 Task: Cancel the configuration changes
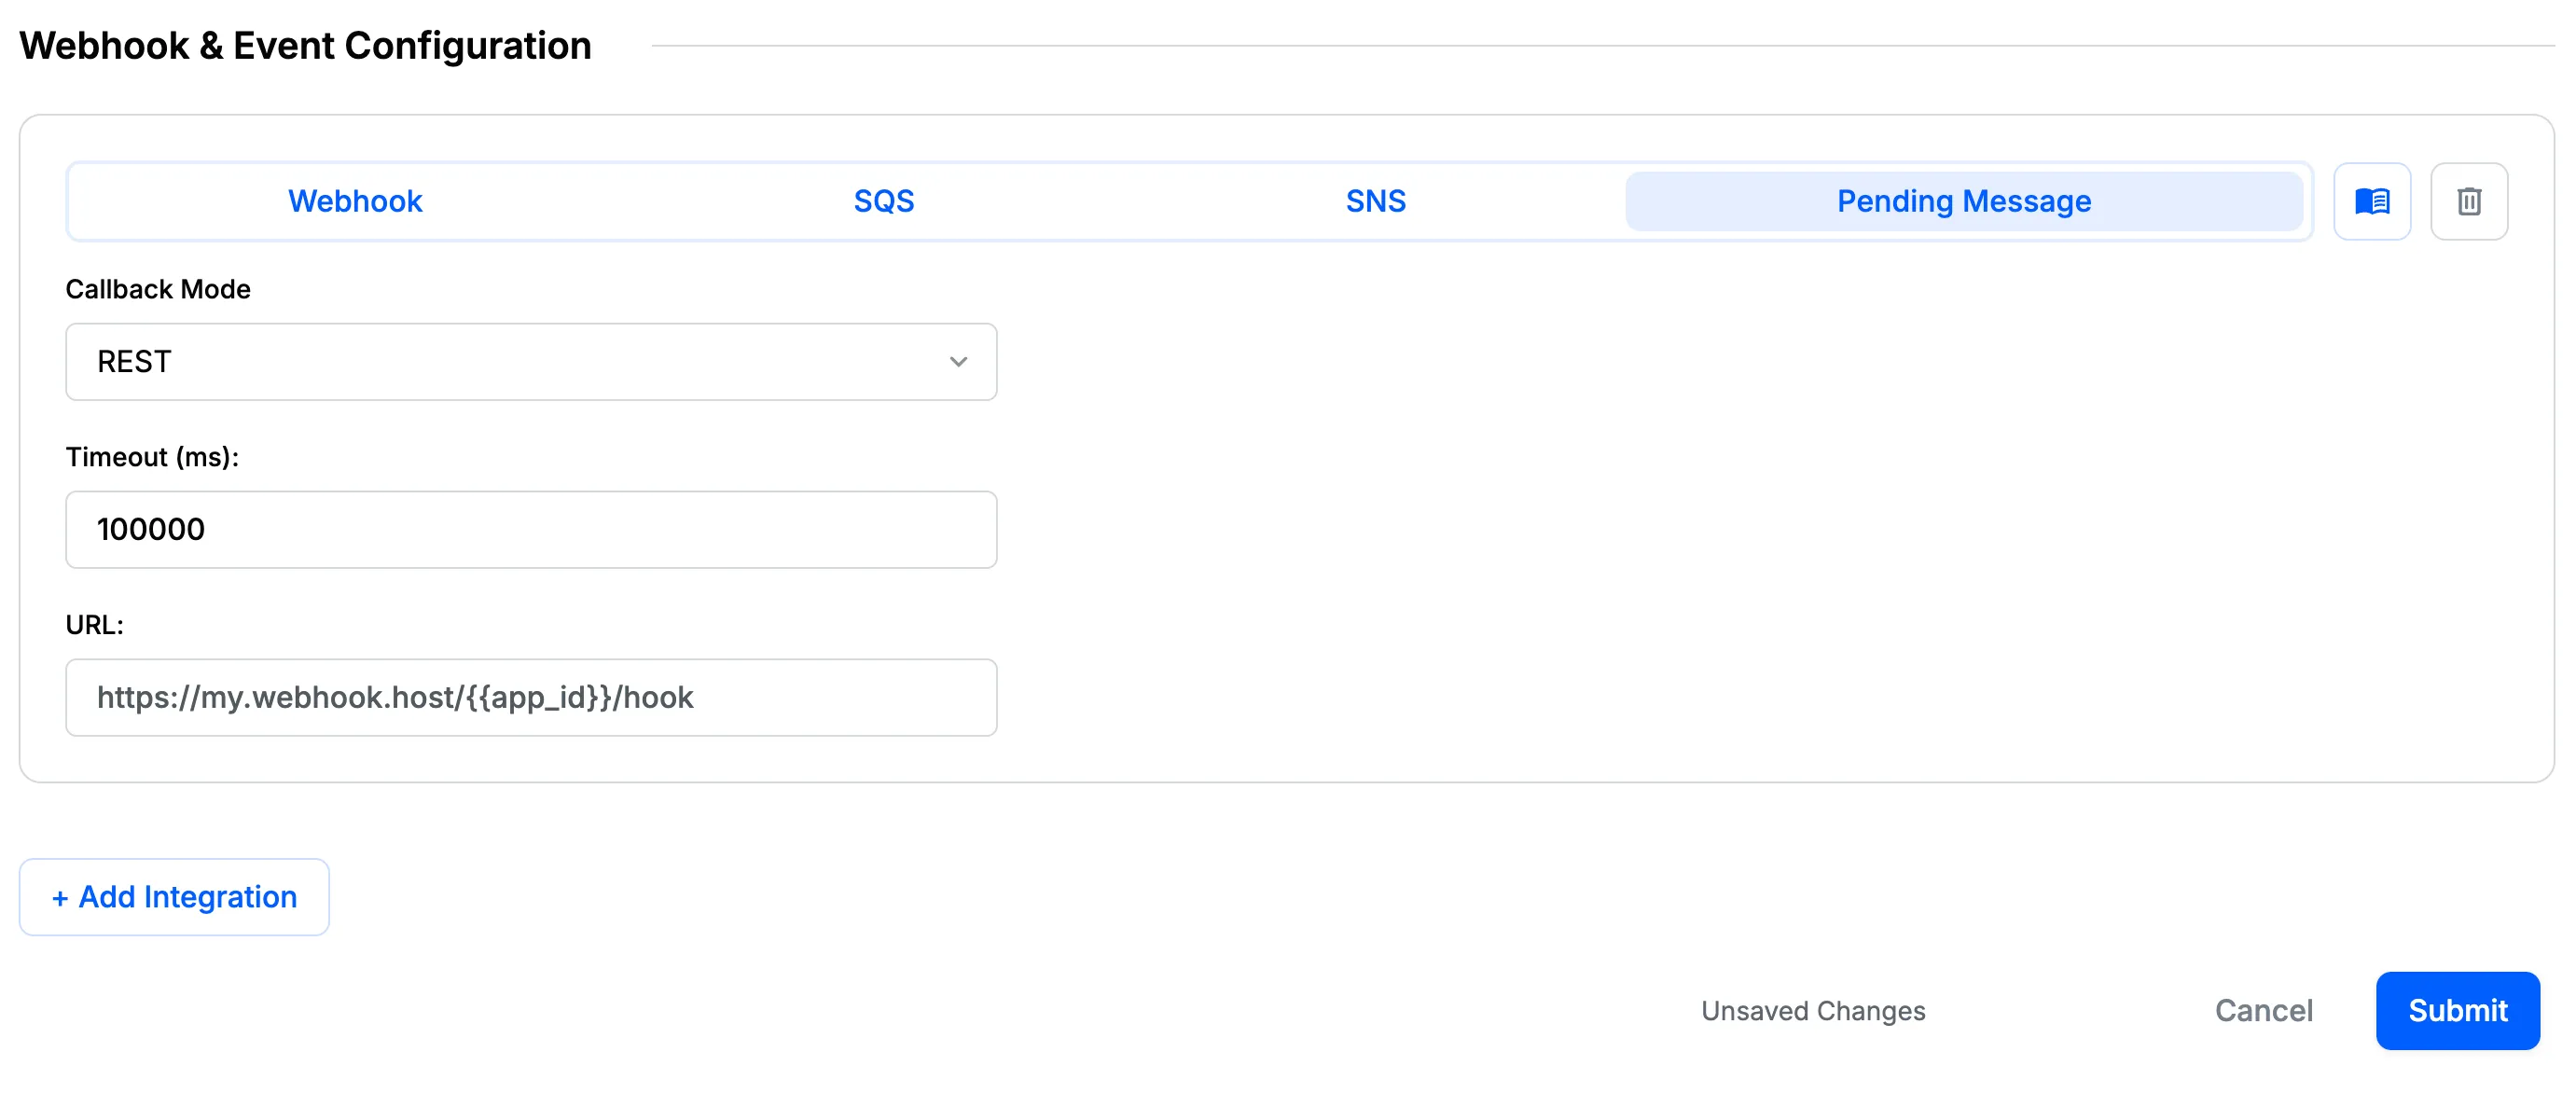[2263, 1010]
